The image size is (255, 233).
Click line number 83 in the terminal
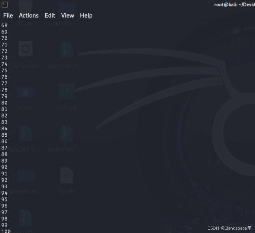coord(4,122)
